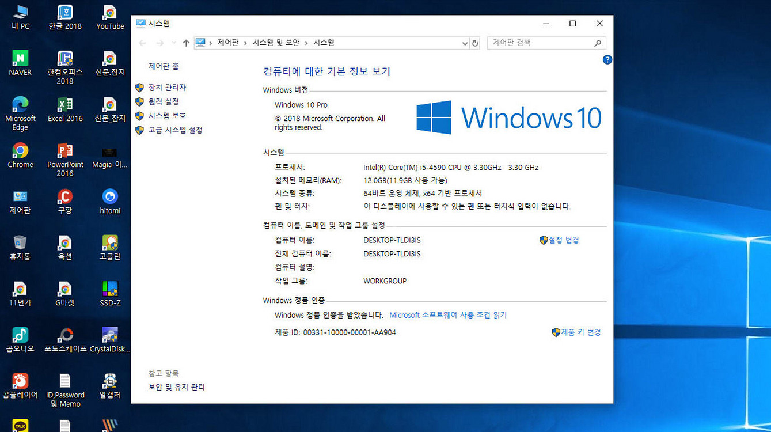
Task: Open the CrystalDisk desktop icon
Action: coord(110,339)
